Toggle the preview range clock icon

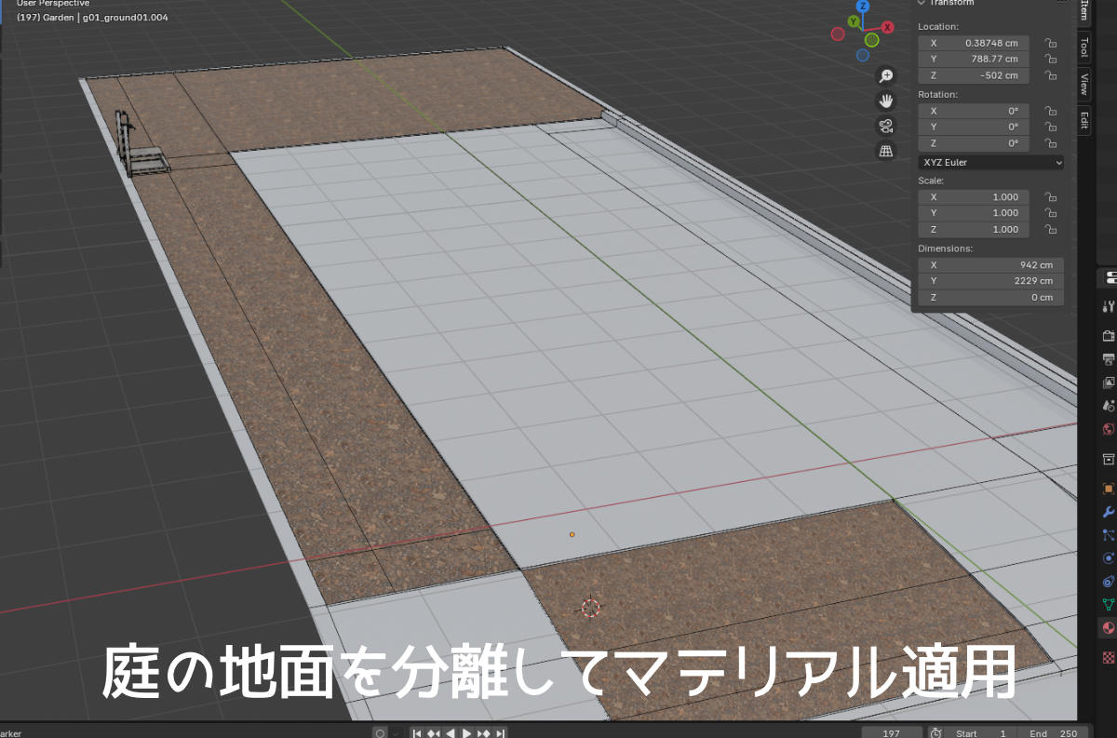pos(936,733)
